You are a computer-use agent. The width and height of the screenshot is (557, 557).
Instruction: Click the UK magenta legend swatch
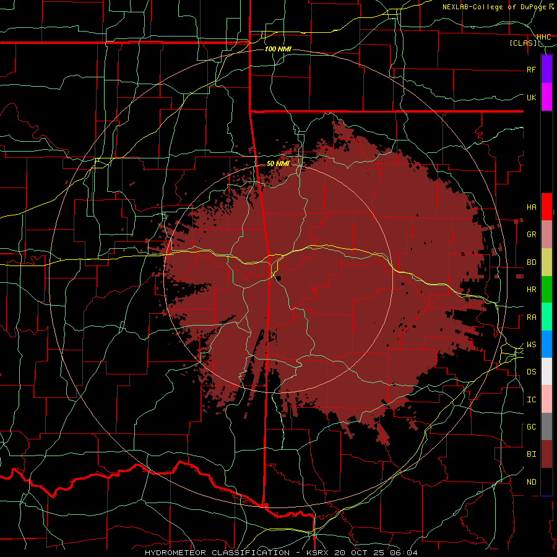coord(546,97)
